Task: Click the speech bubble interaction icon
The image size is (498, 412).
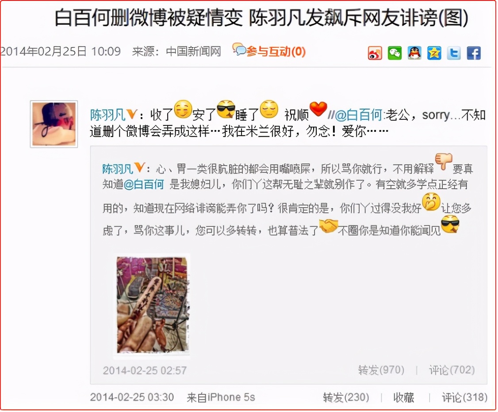Action: pyautogui.click(x=239, y=49)
